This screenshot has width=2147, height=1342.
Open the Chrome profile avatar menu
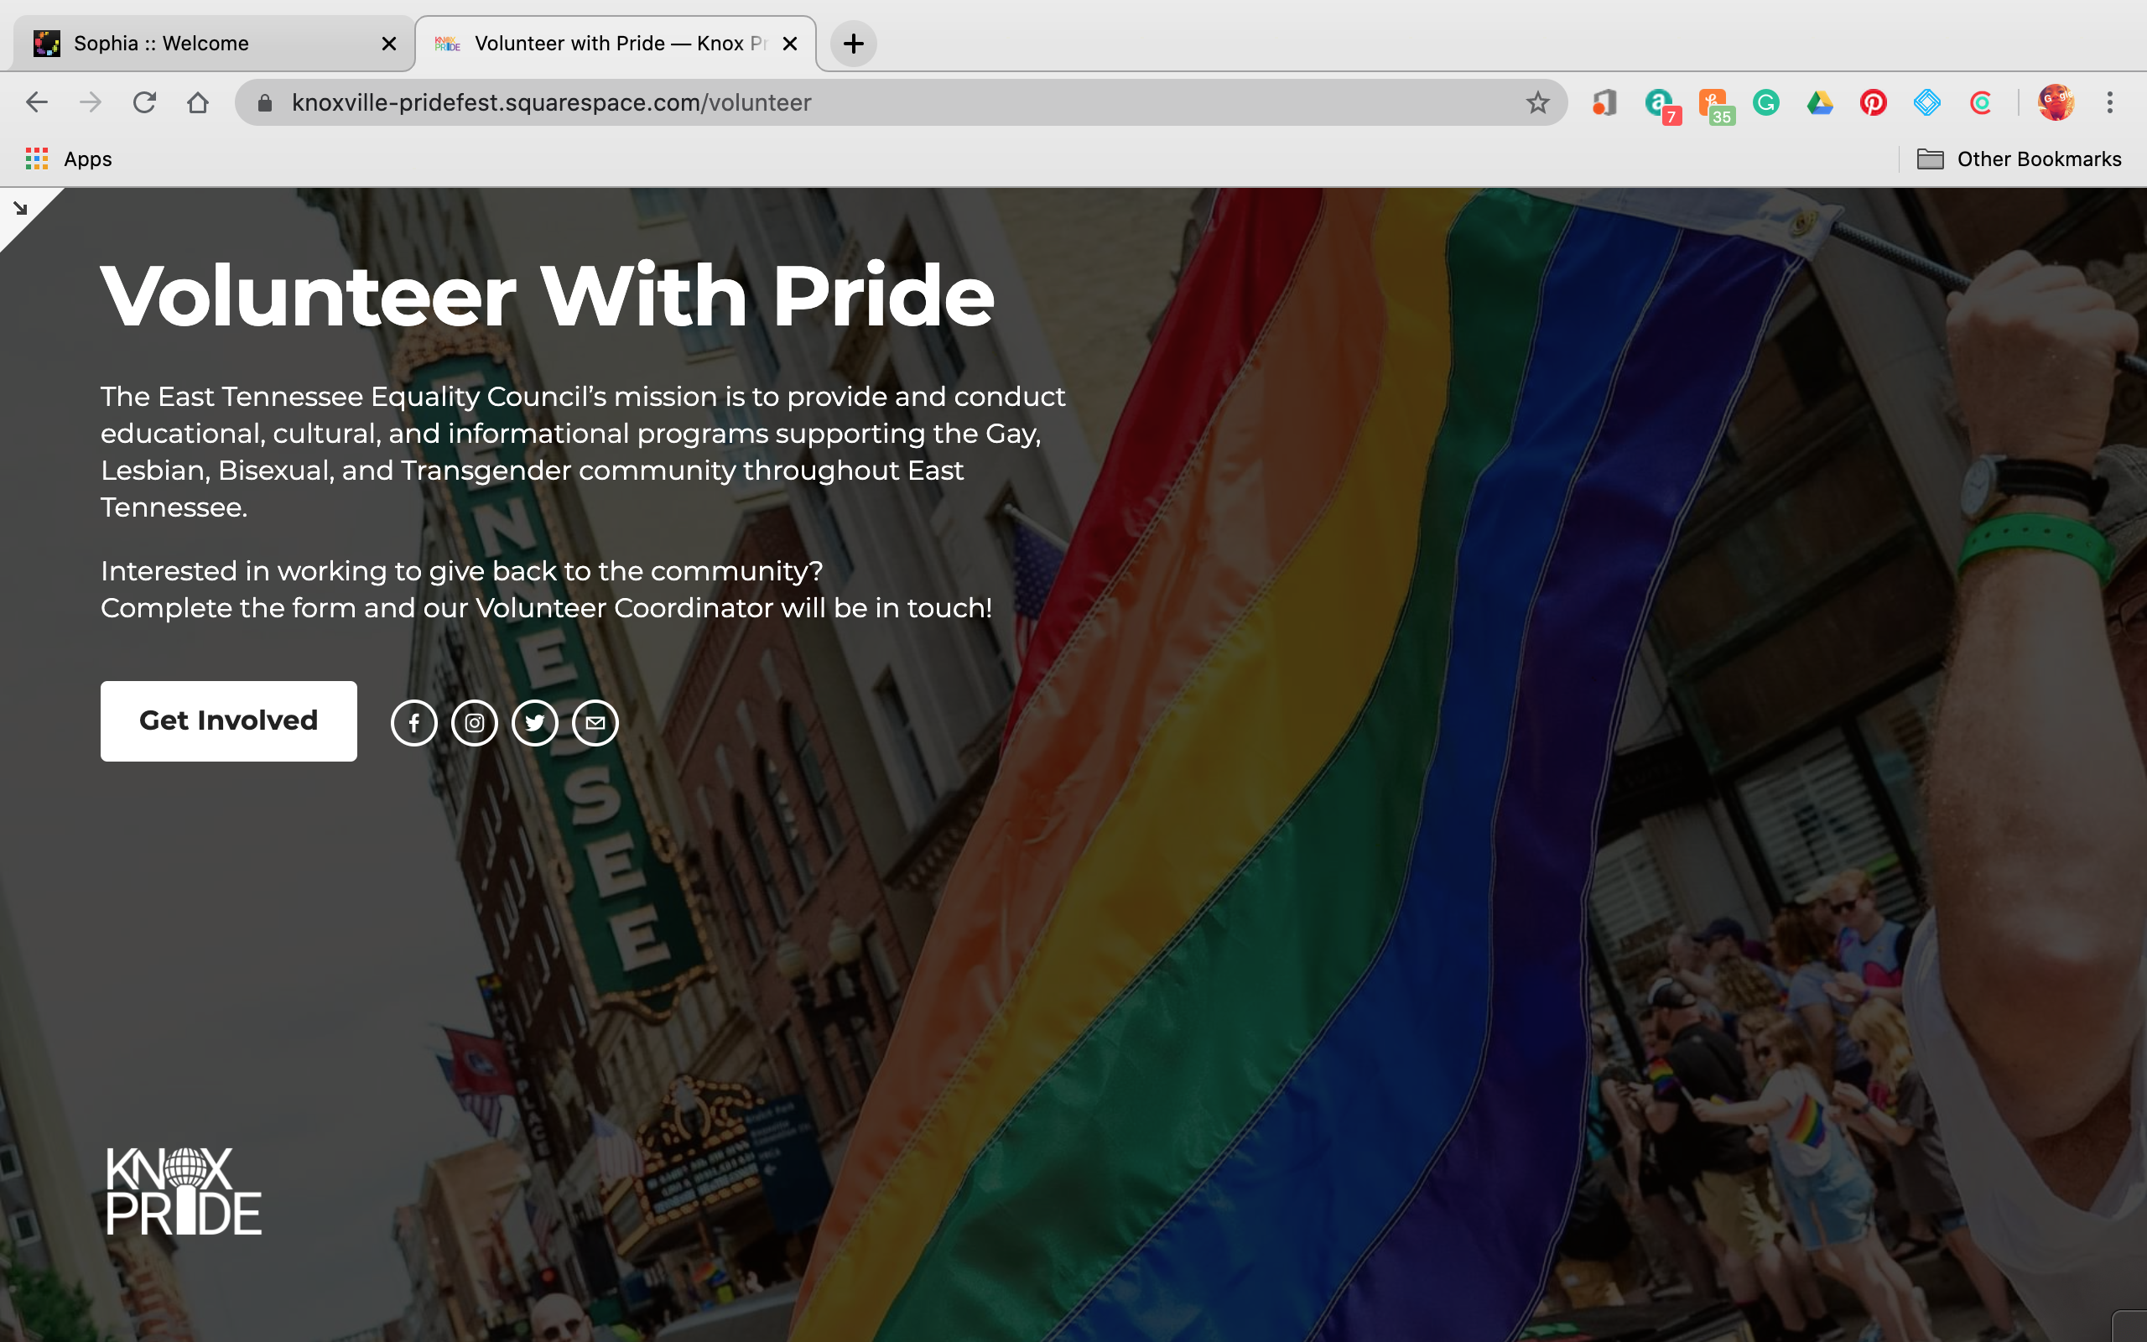[2056, 102]
